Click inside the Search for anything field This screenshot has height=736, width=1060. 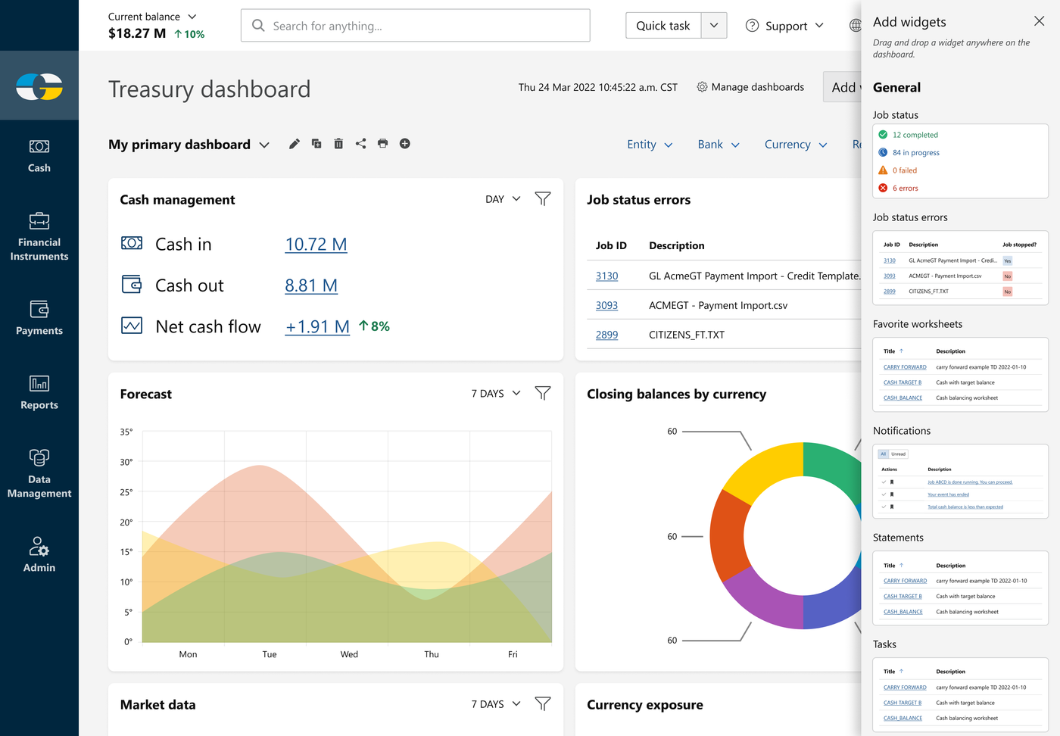(415, 25)
